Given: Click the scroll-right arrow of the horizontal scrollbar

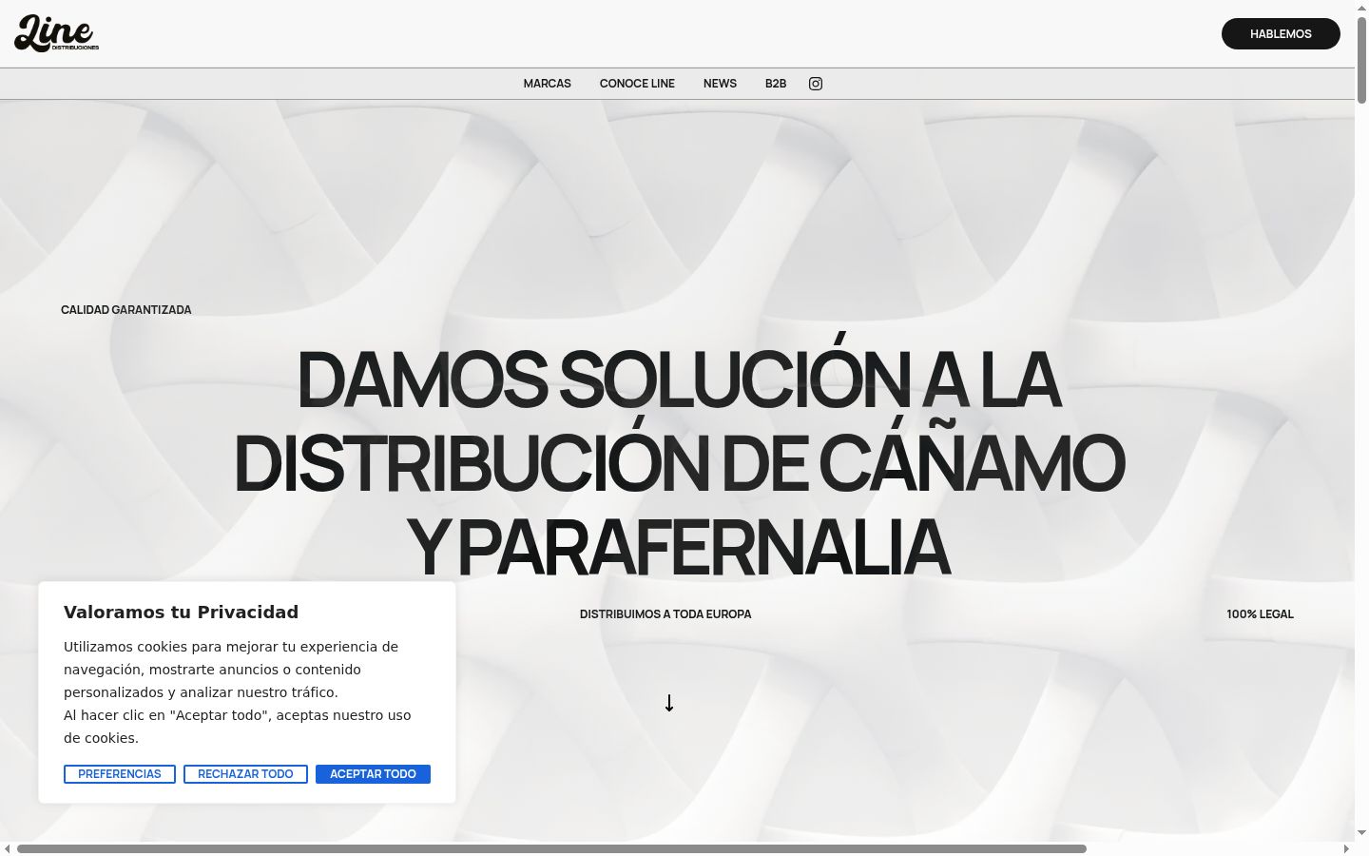Looking at the screenshot, I should click(x=1346, y=848).
